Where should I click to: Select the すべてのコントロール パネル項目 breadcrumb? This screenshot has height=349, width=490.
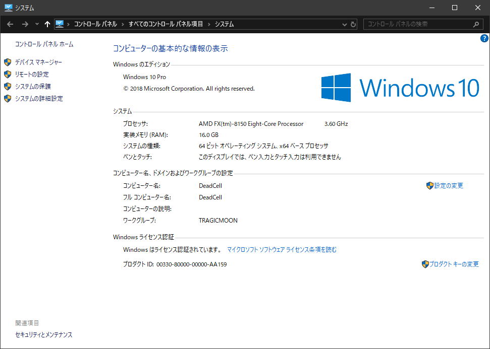(166, 24)
